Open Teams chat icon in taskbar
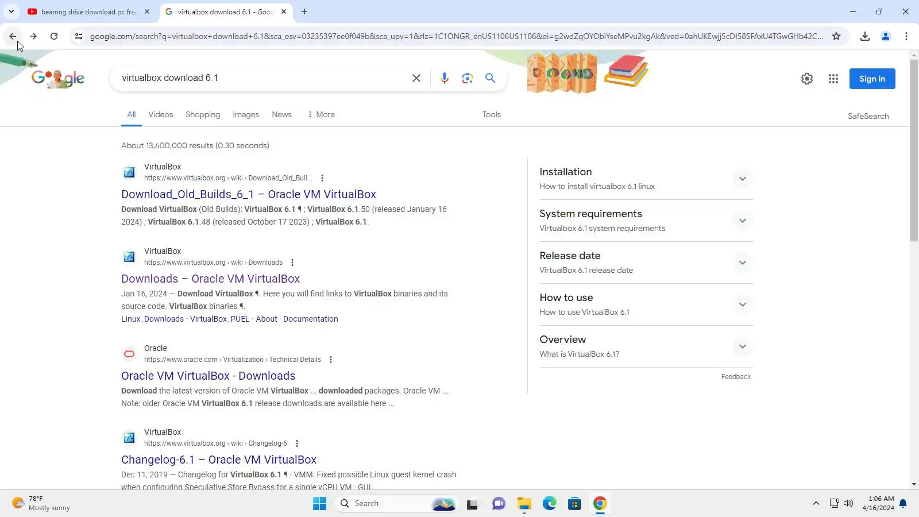 tap(499, 504)
